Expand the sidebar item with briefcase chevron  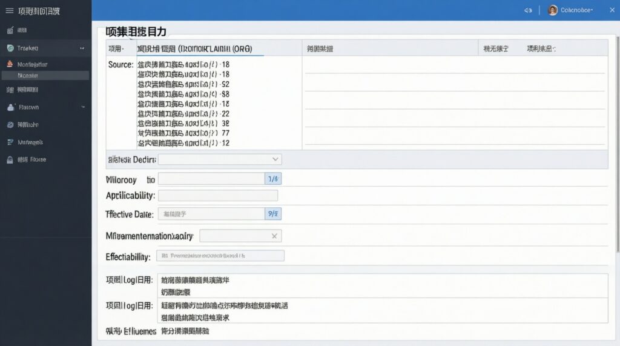point(83,107)
